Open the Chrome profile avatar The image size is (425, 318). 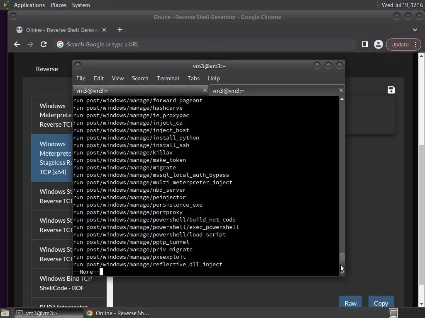coord(379,44)
